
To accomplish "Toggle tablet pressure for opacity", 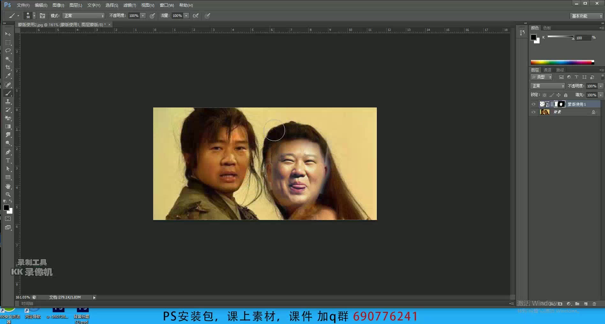I will pos(153,16).
